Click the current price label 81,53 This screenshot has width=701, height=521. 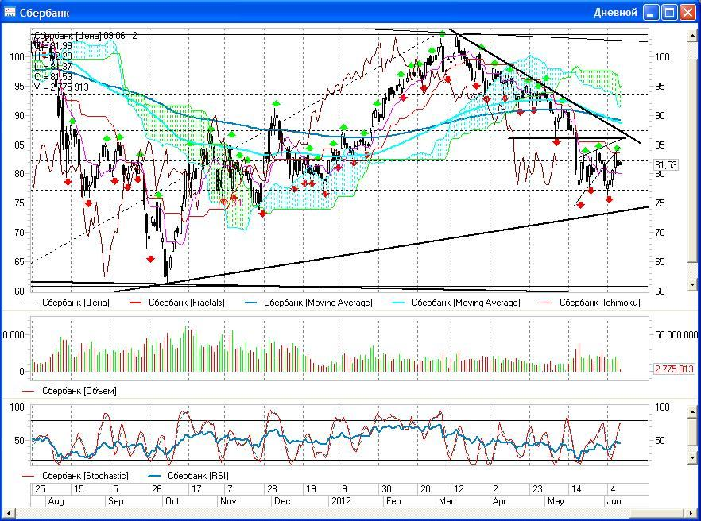point(666,165)
